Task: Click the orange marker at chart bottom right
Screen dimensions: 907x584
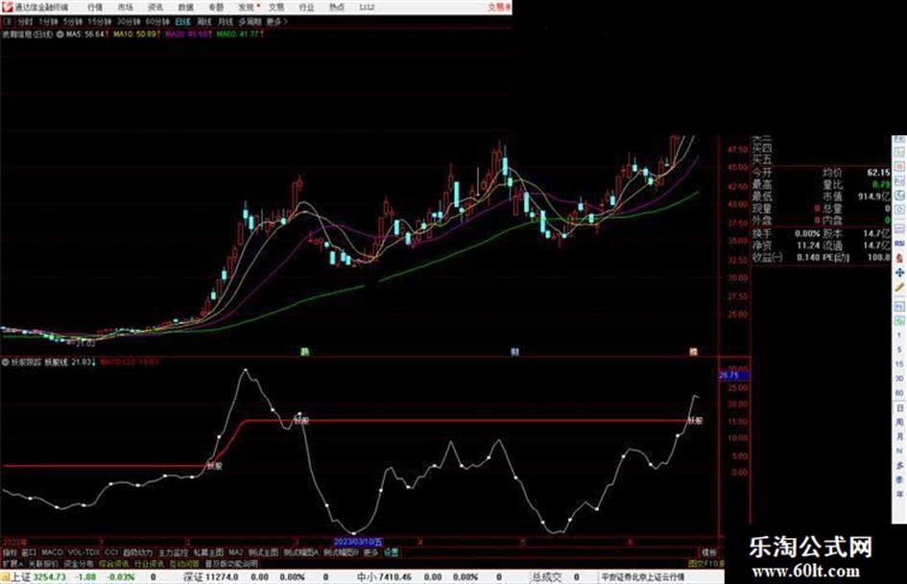Action: [x=693, y=352]
